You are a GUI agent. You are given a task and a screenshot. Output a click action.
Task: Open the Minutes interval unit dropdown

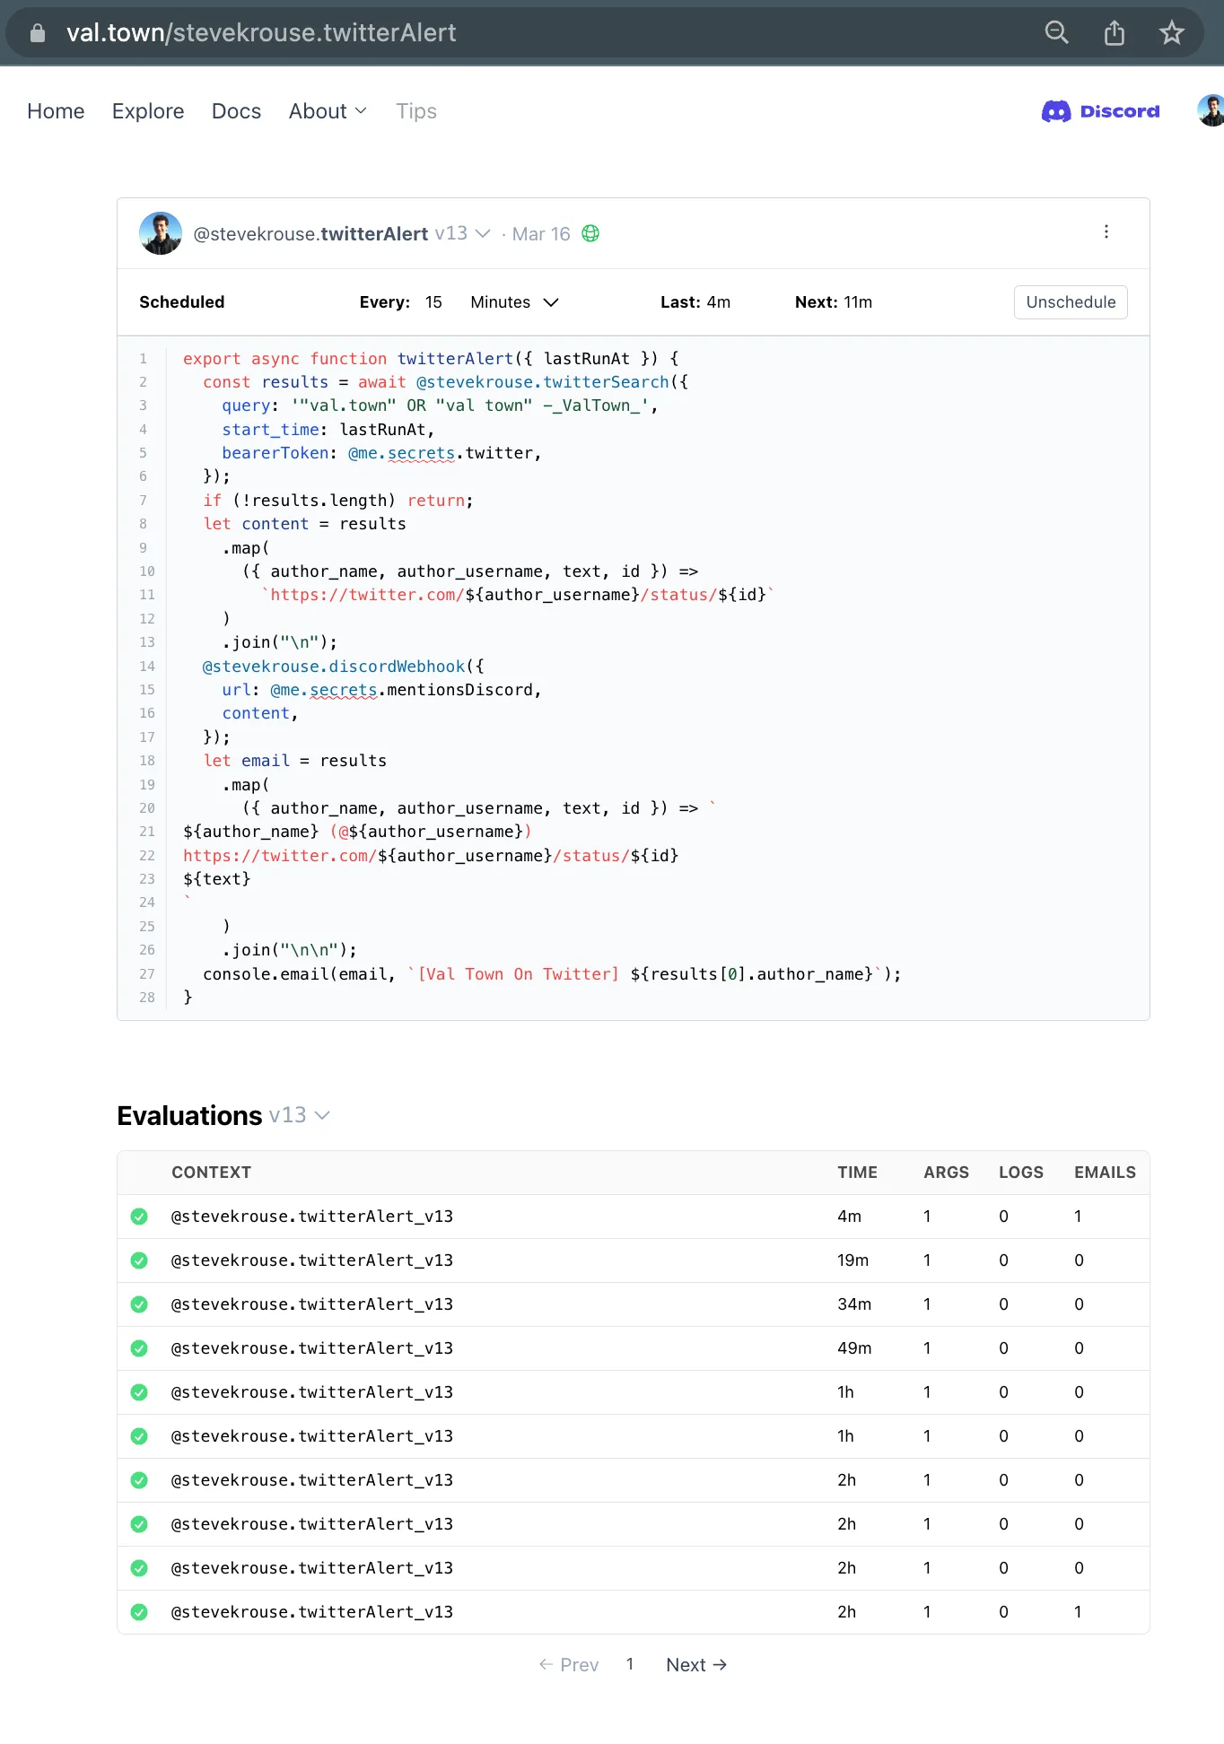tap(514, 302)
